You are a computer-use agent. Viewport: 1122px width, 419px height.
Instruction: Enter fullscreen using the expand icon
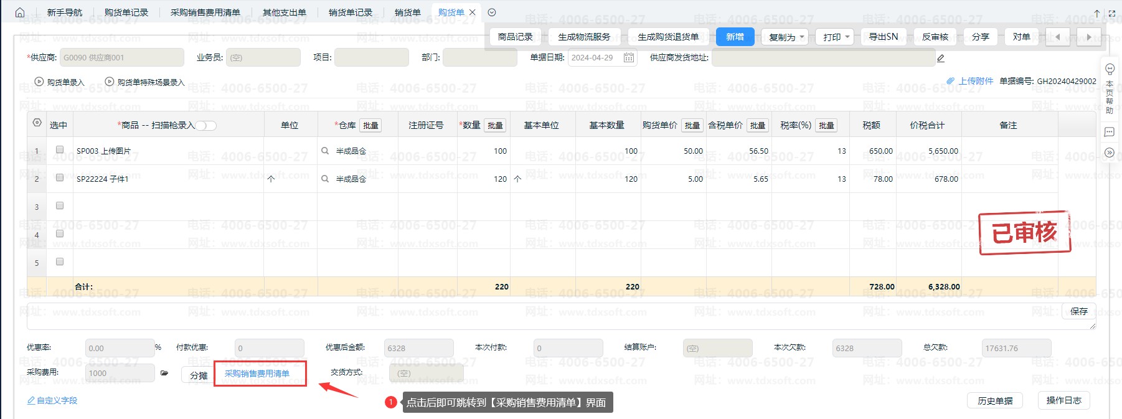[1112, 13]
